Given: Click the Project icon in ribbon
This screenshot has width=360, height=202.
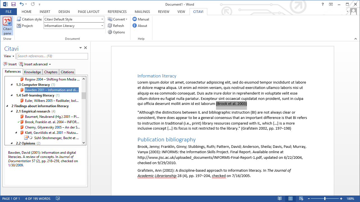Looking at the screenshot, I should (19, 26).
